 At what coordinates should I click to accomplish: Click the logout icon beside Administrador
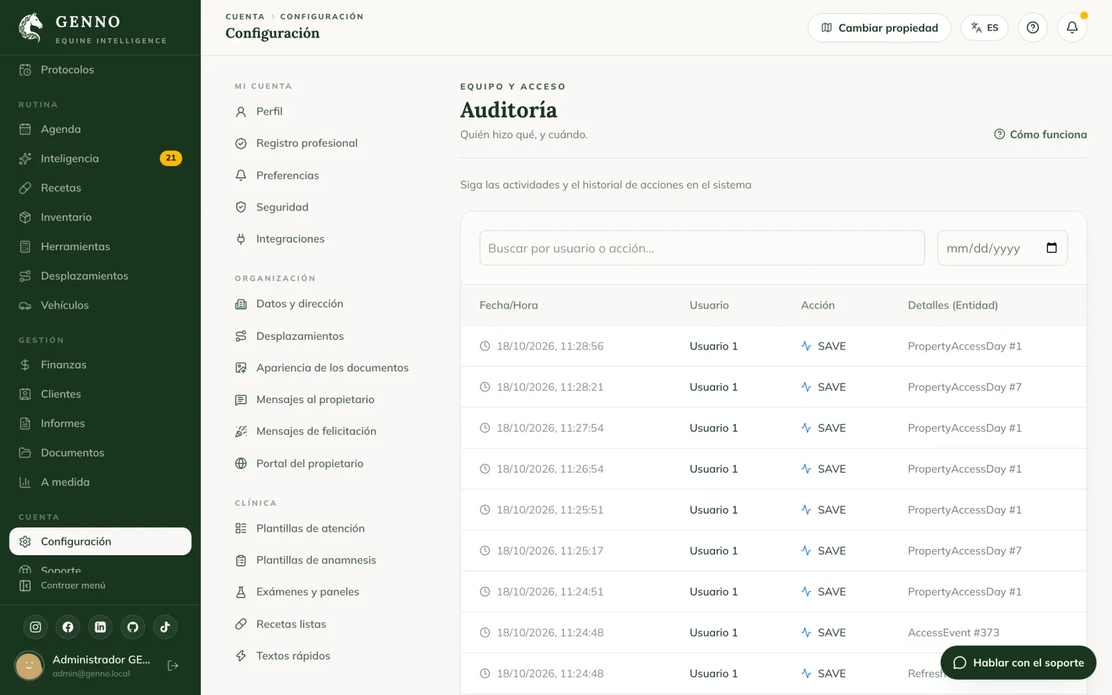coord(173,666)
